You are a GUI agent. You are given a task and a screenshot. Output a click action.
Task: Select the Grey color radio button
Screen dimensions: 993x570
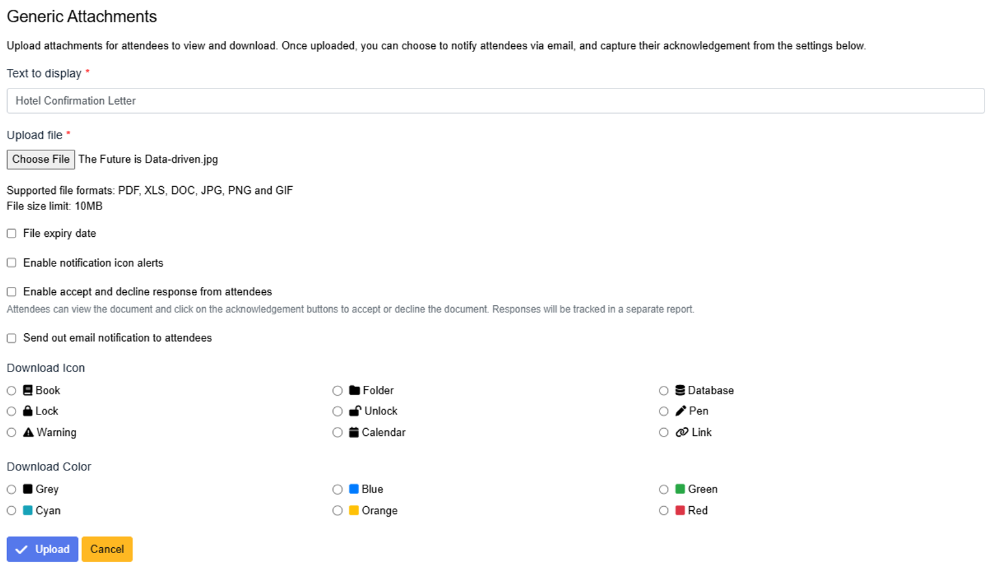coord(12,489)
